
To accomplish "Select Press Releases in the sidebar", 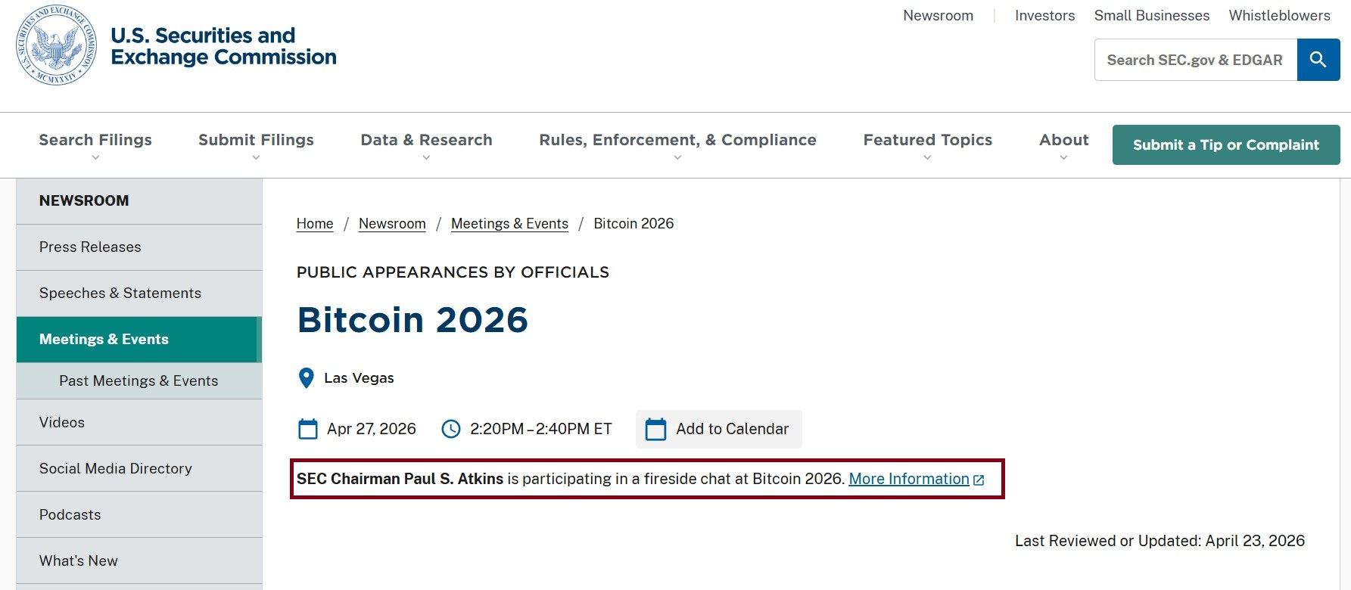I will [x=90, y=247].
